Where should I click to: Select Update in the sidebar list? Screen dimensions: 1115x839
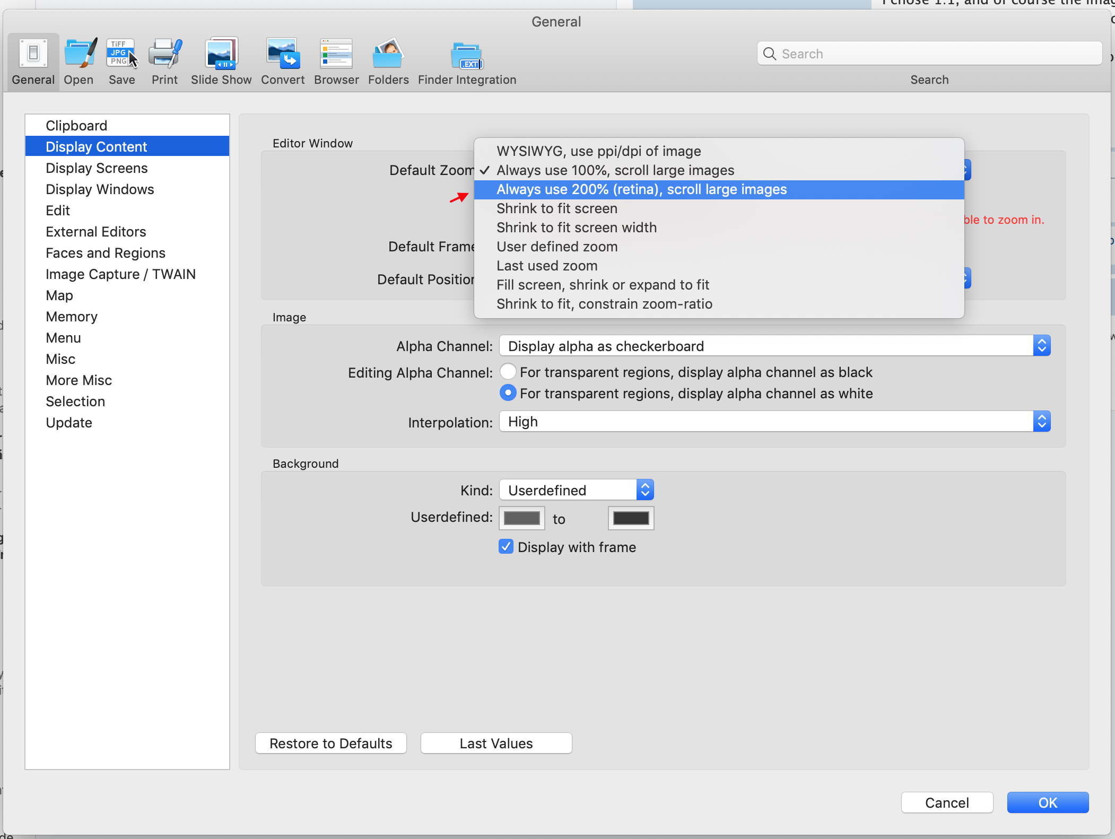tap(127, 423)
